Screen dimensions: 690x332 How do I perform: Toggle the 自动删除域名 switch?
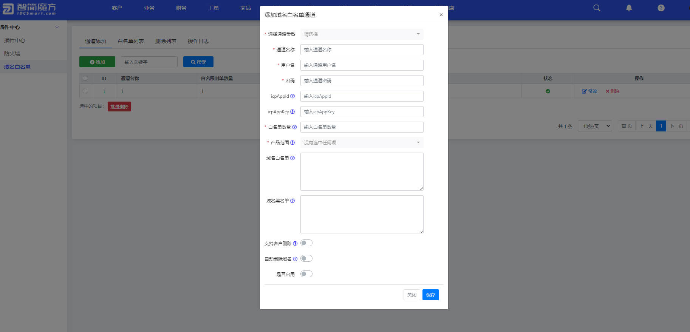(x=306, y=258)
